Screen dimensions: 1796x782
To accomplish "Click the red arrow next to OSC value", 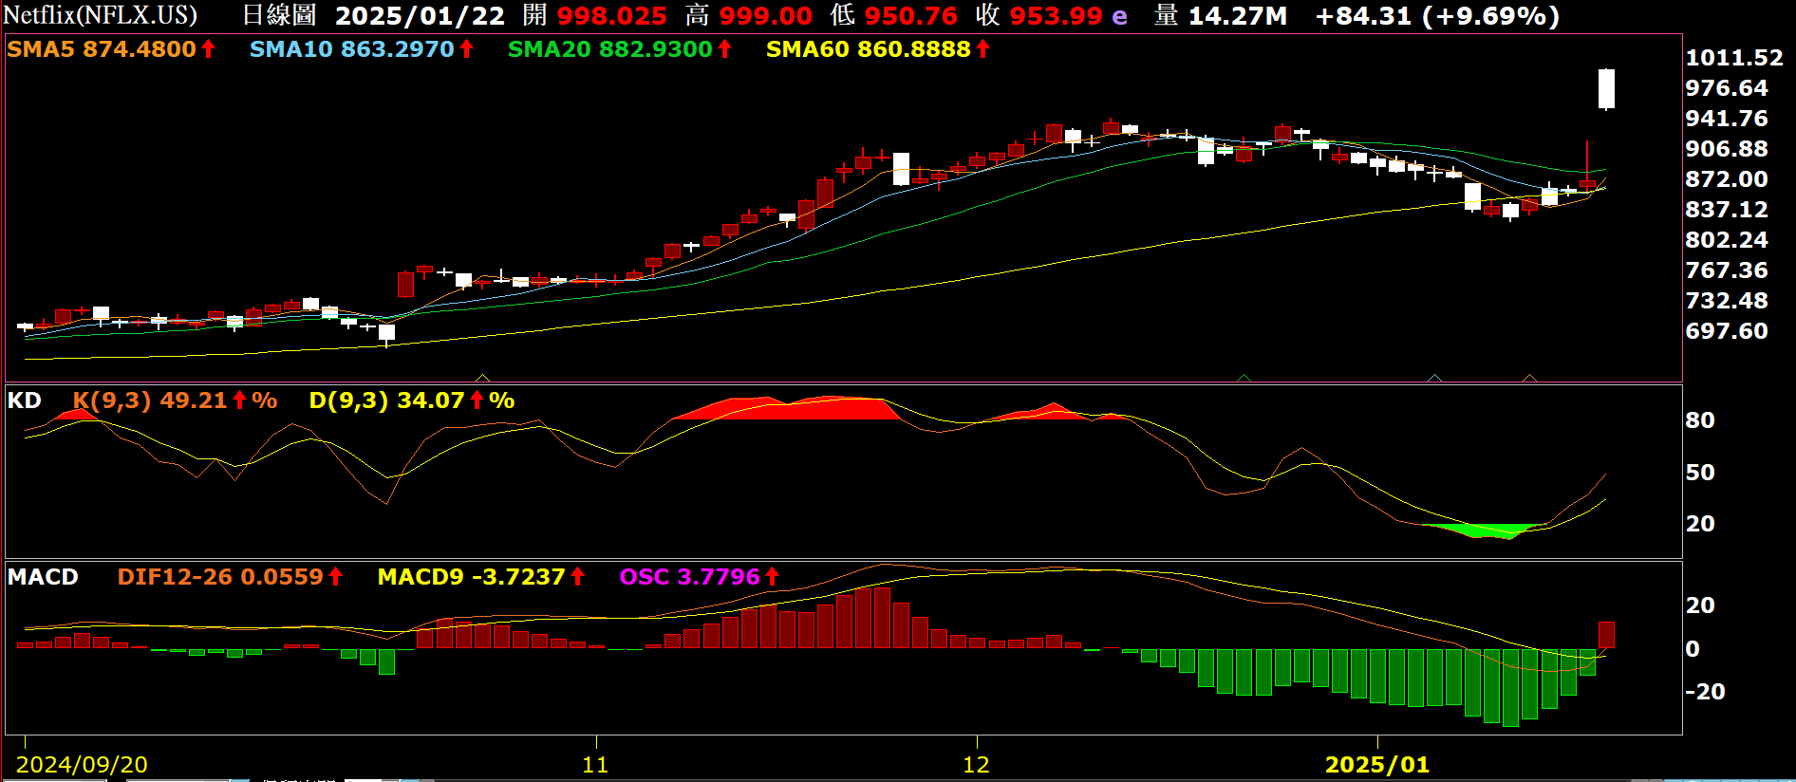I will pos(773,576).
